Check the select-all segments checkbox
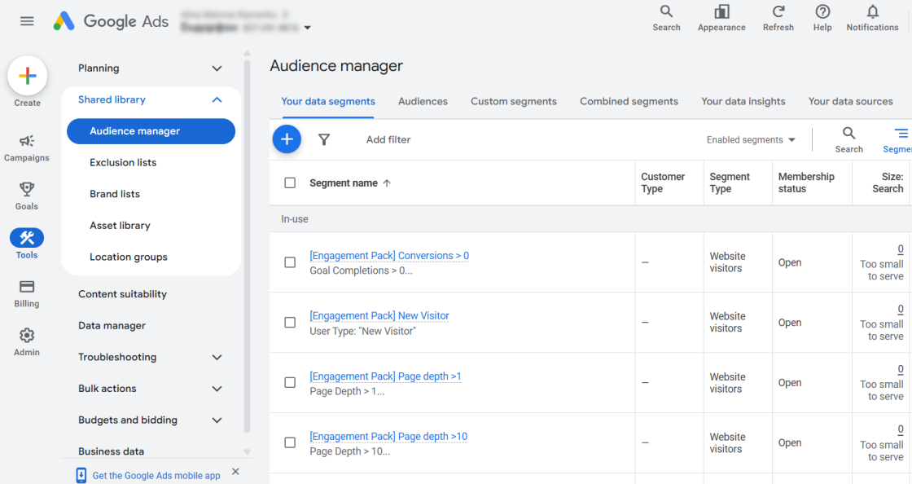Viewport: 912px width, 484px height. click(x=290, y=183)
